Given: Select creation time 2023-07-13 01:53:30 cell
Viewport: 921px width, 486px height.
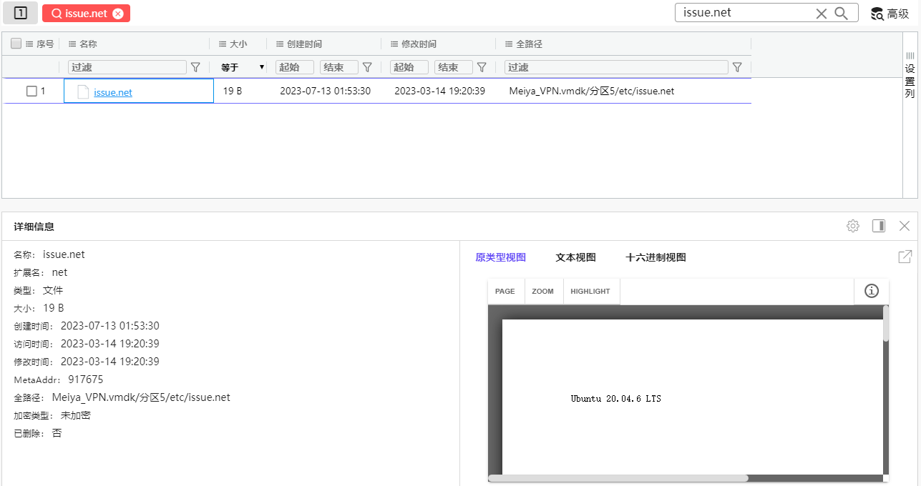Looking at the screenshot, I should tap(325, 91).
